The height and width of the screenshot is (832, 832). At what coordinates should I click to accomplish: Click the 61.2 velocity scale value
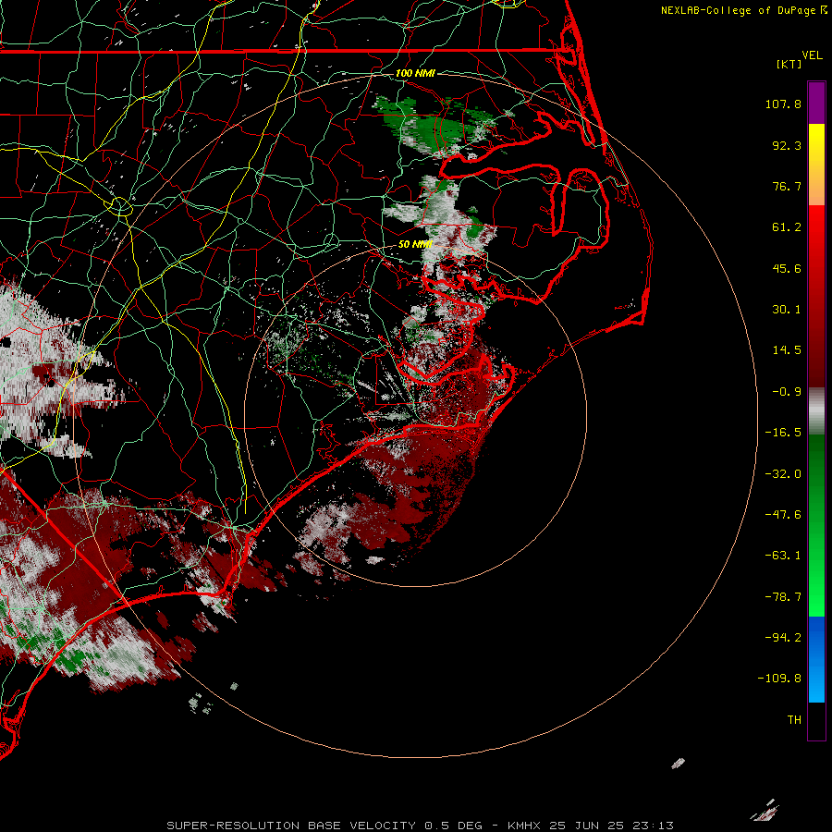click(787, 227)
